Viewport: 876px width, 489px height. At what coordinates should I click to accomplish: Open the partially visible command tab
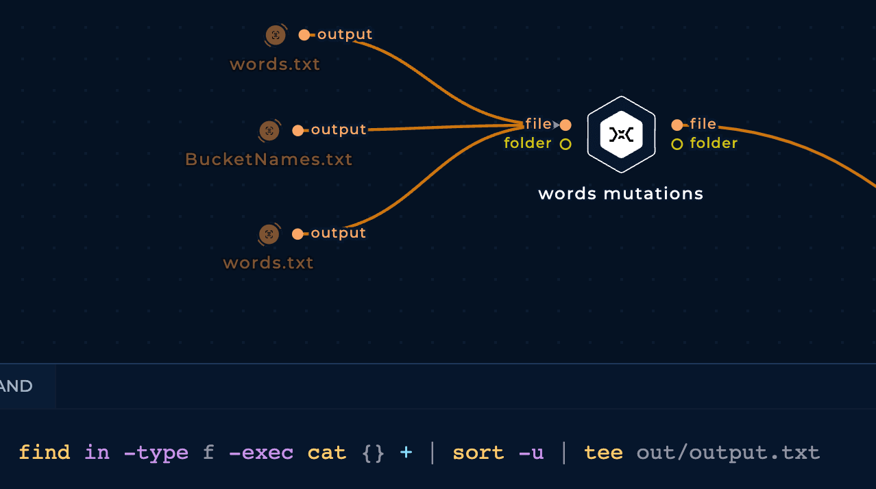pos(27,386)
